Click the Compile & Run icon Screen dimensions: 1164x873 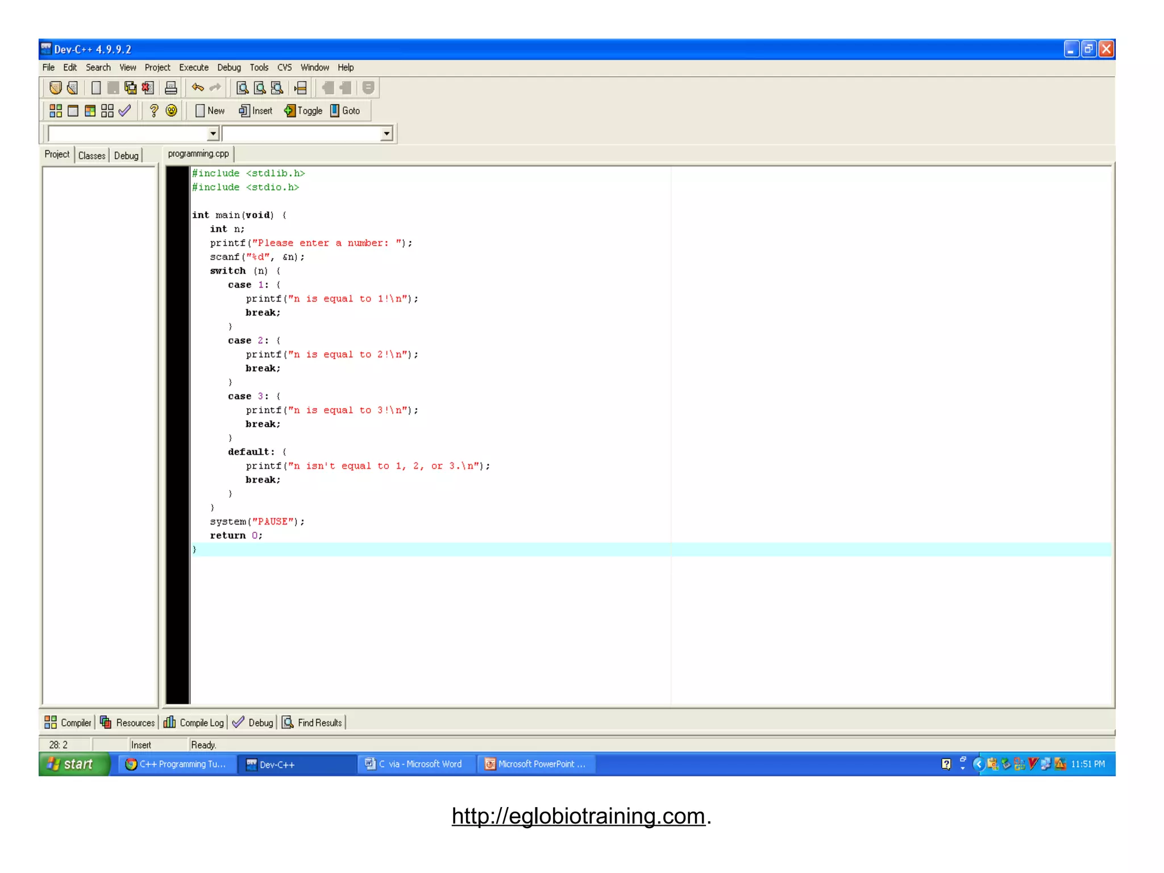pyautogui.click(x=90, y=111)
